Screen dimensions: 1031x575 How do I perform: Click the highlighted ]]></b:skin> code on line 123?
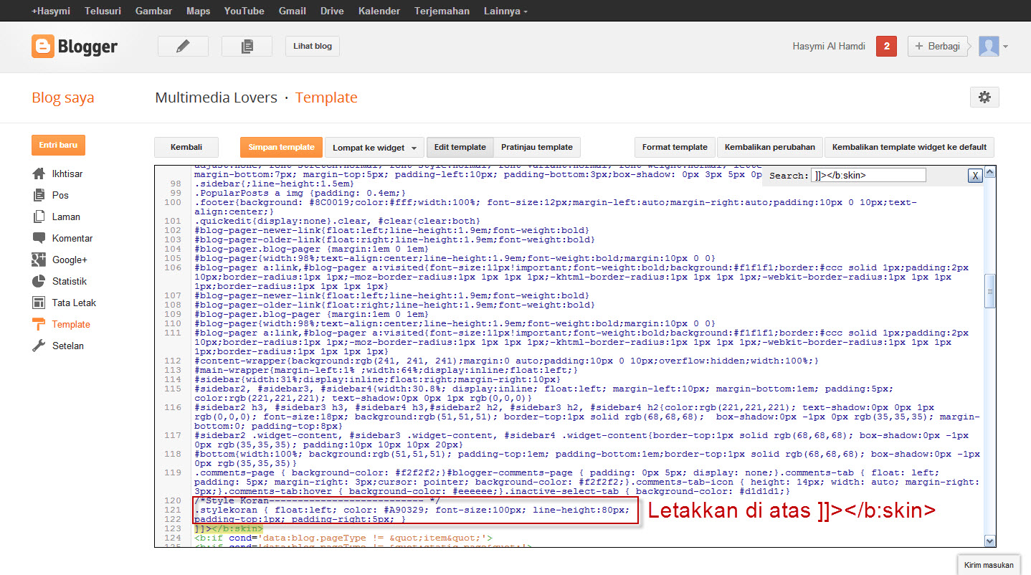229,528
